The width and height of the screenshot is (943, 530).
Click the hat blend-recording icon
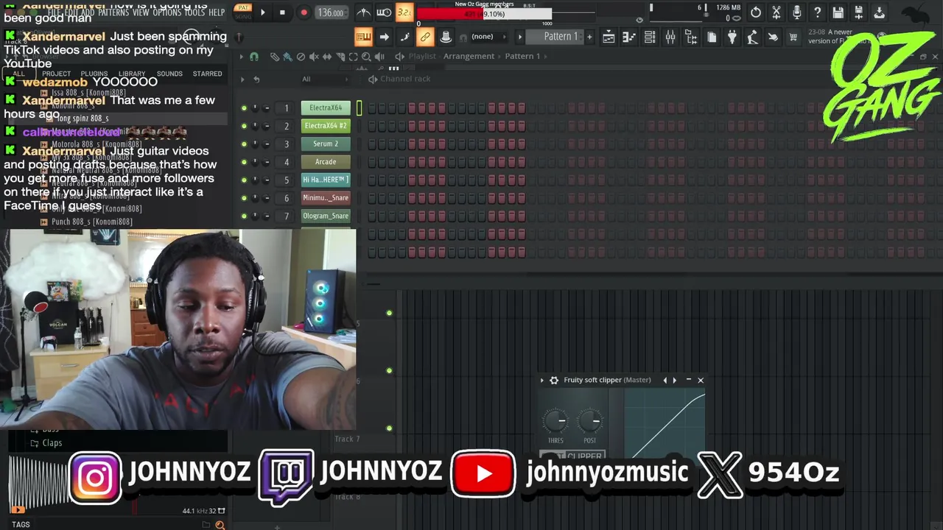[446, 37]
